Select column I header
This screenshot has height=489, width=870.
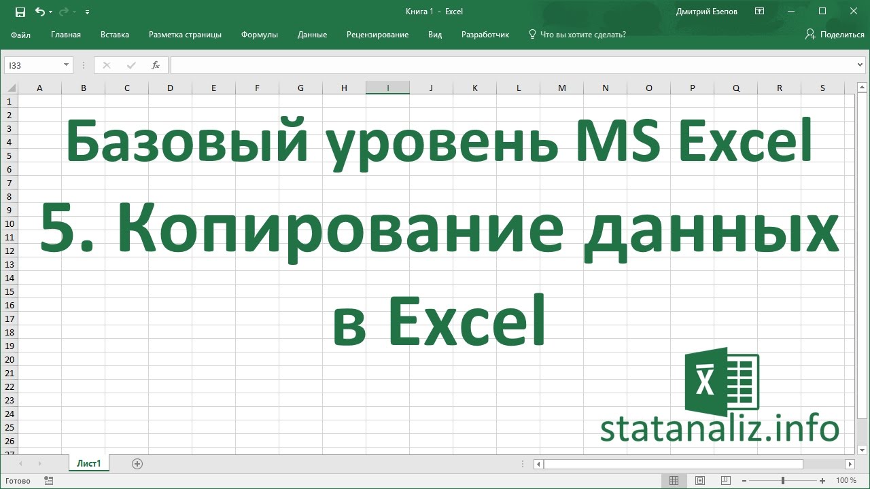point(387,88)
